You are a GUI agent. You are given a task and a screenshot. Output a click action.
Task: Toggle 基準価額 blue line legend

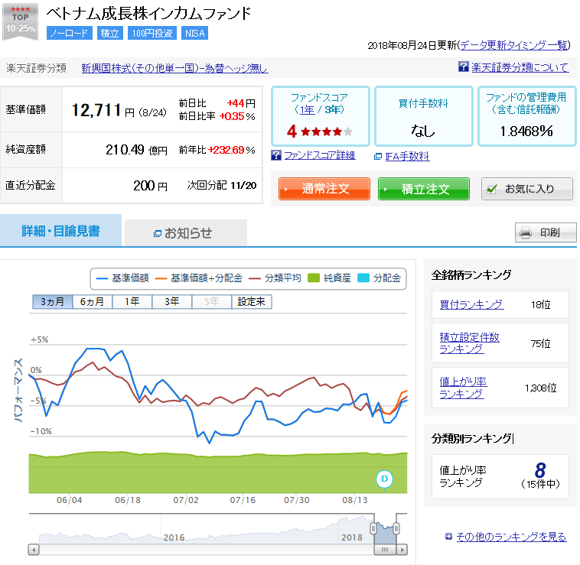pos(122,278)
